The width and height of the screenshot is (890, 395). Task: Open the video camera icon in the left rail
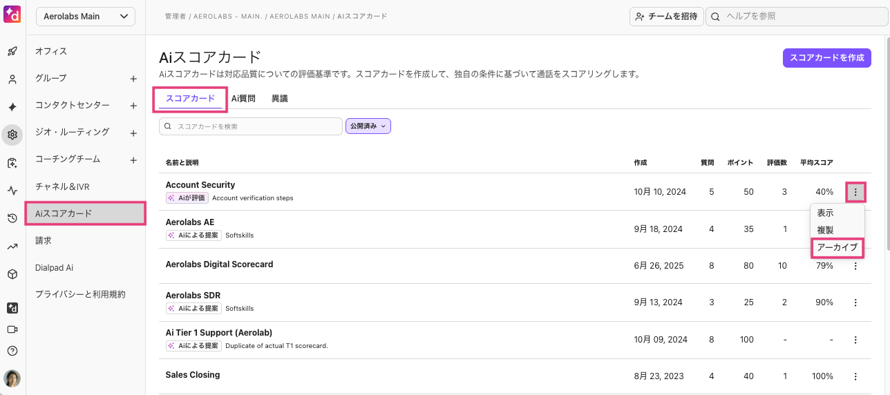[x=12, y=329]
